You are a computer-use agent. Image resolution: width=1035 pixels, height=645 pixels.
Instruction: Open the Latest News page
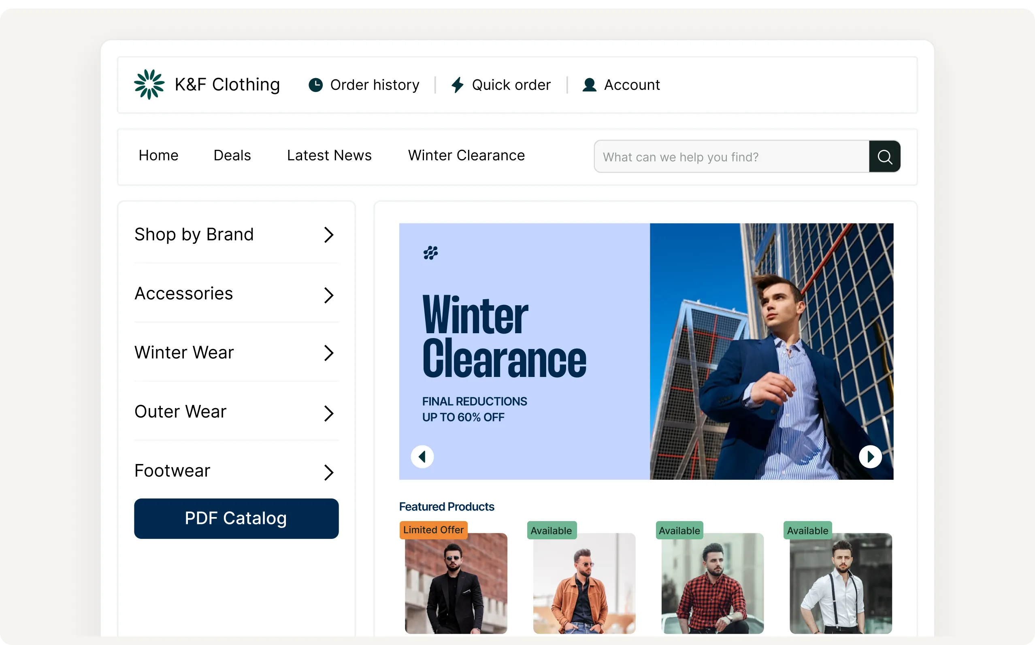(x=329, y=155)
